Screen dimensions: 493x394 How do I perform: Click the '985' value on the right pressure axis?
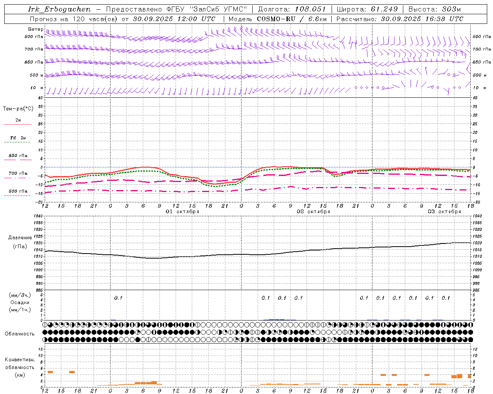click(477, 290)
